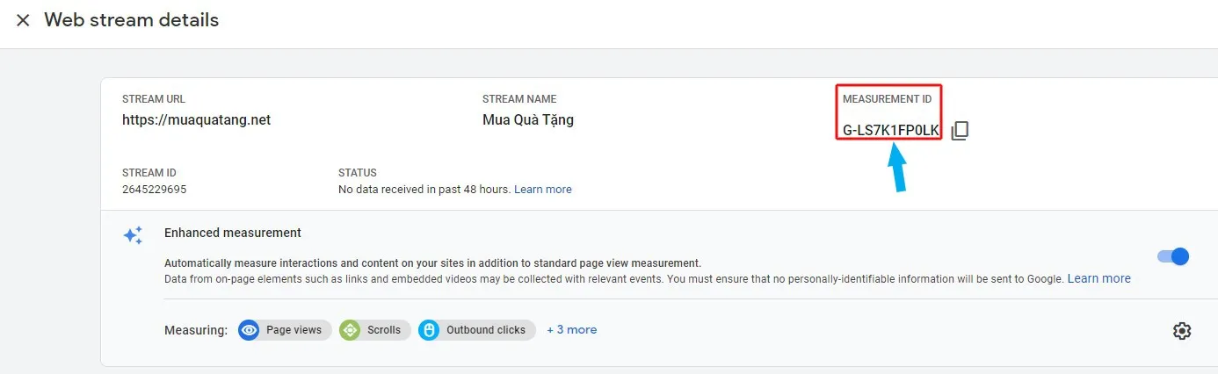Select the Page views chip label
The width and height of the screenshot is (1218, 374).
[294, 330]
